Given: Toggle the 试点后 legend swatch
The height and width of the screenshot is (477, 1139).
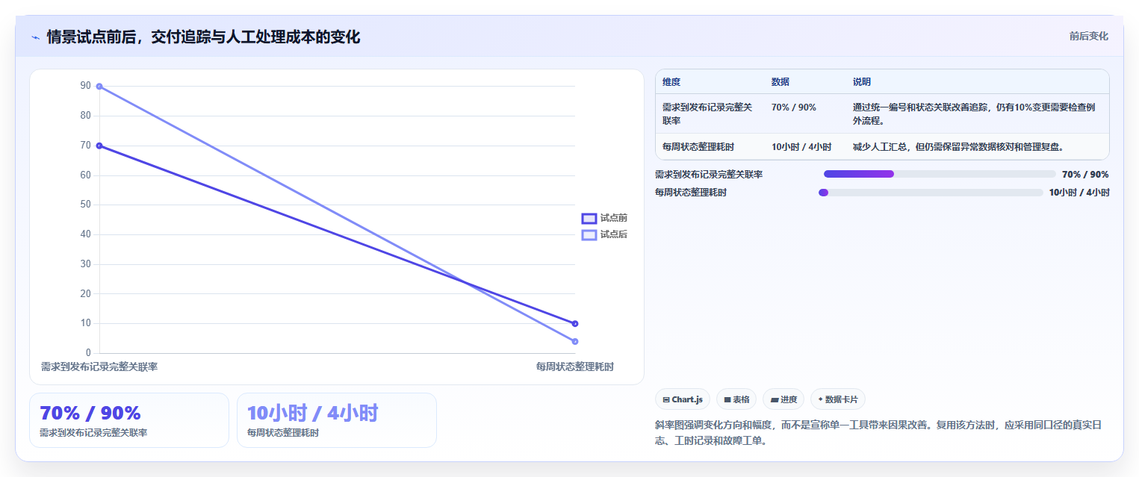Looking at the screenshot, I should 589,234.
